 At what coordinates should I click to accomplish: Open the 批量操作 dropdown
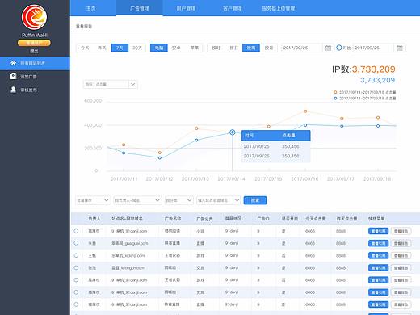coord(93,200)
